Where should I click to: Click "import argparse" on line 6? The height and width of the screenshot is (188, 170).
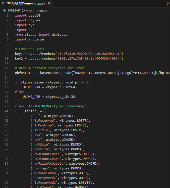29,39
